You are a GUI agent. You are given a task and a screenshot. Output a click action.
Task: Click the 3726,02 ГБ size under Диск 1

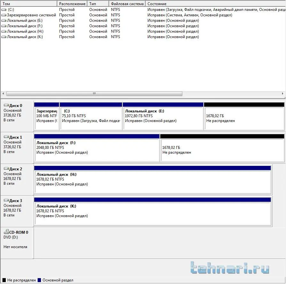(x=12, y=147)
